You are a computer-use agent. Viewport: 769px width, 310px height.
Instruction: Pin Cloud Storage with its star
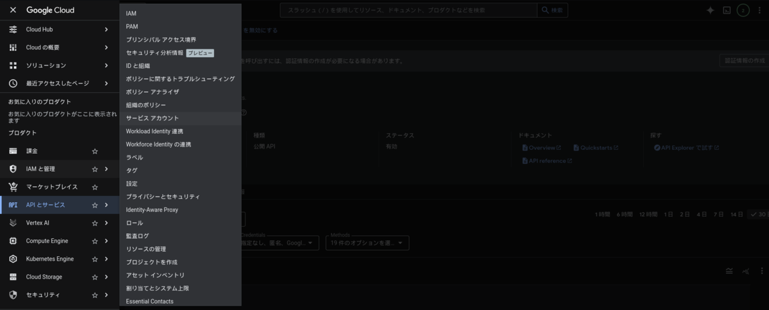click(x=95, y=277)
